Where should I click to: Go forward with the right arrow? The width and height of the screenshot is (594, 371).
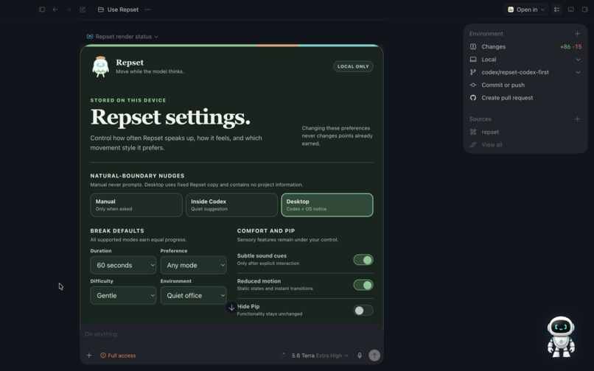[69, 10]
